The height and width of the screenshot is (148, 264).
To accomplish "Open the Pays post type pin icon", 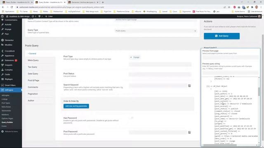I will [2, 34].
